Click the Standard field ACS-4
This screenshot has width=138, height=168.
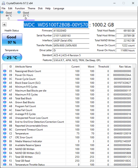[x=94, y=55]
